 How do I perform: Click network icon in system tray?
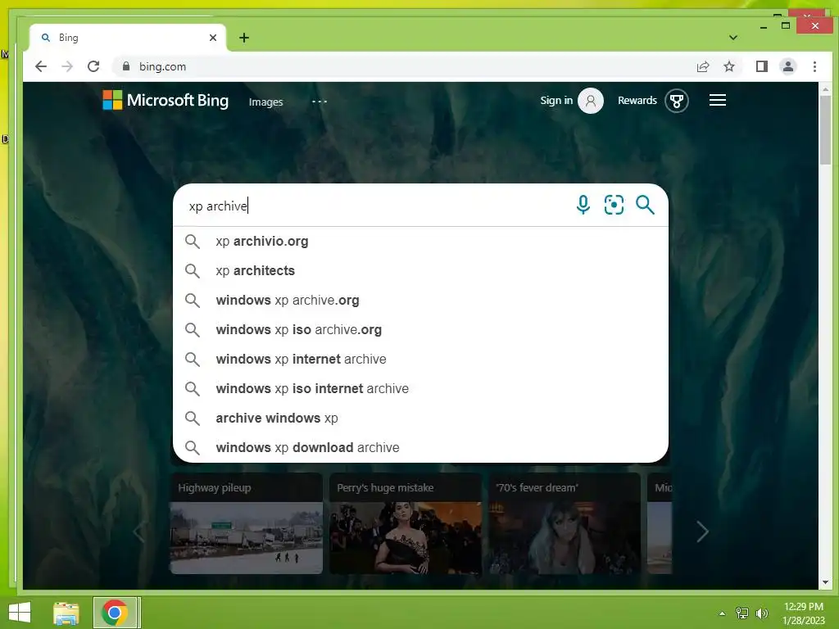click(x=742, y=613)
